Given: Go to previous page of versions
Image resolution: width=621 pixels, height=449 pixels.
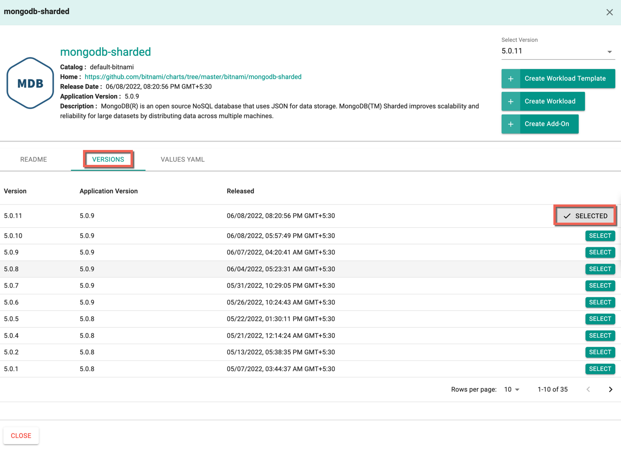Looking at the screenshot, I should (x=588, y=389).
